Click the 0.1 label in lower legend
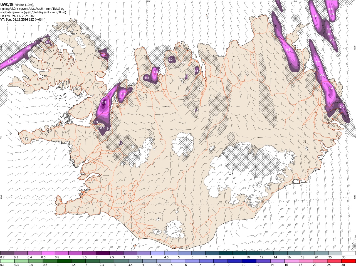This screenshot has width=356, height=267. [x=2, y=265]
